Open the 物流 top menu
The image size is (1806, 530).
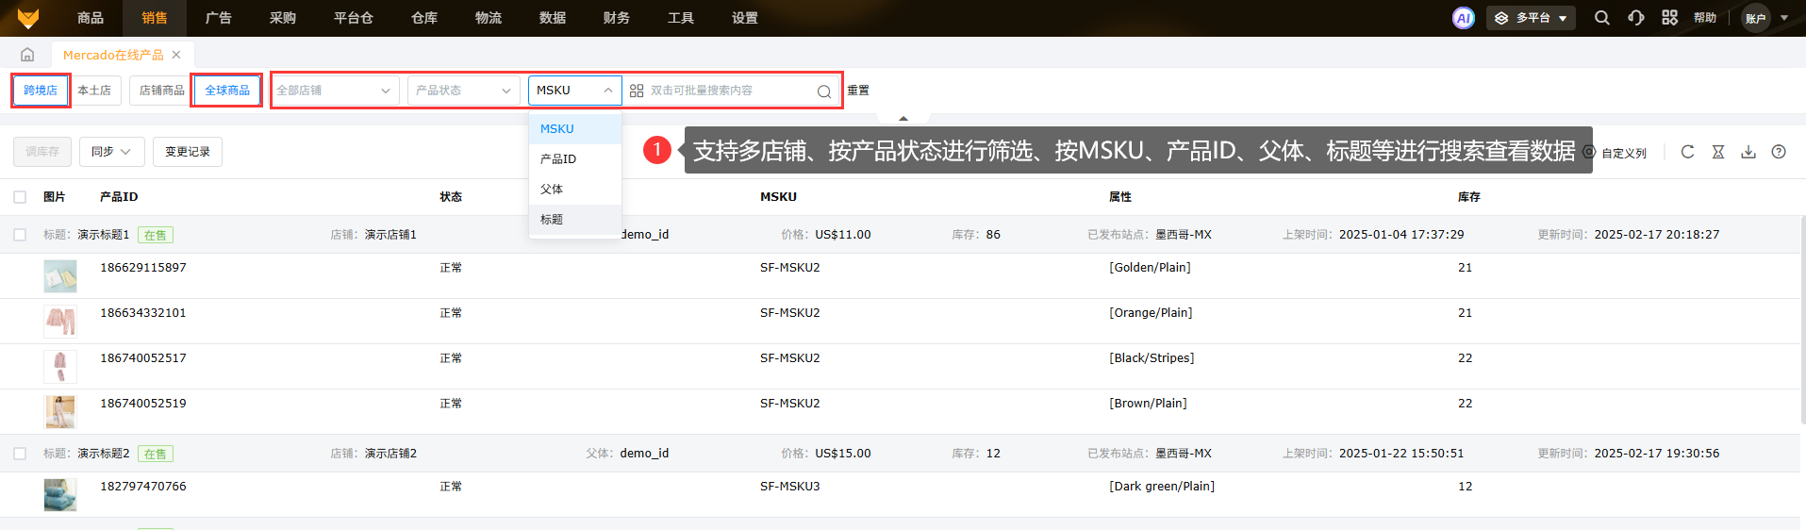click(x=489, y=18)
